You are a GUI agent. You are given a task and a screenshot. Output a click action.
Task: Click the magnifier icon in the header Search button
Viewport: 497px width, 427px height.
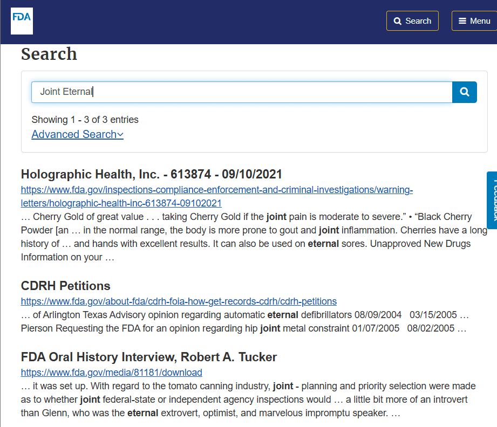click(x=397, y=21)
